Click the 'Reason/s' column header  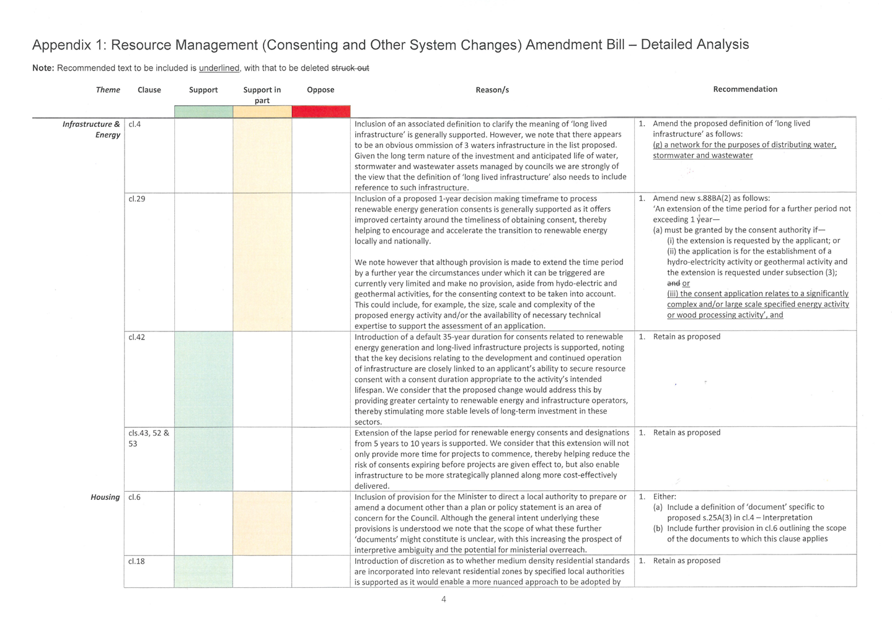[x=492, y=90]
